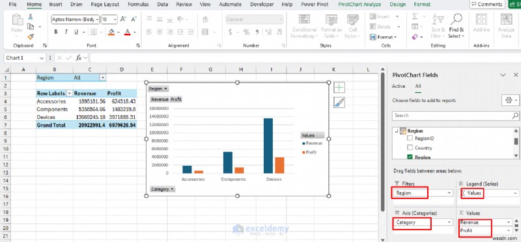
Task: Toggle bold formatting
Action: coord(56,32)
